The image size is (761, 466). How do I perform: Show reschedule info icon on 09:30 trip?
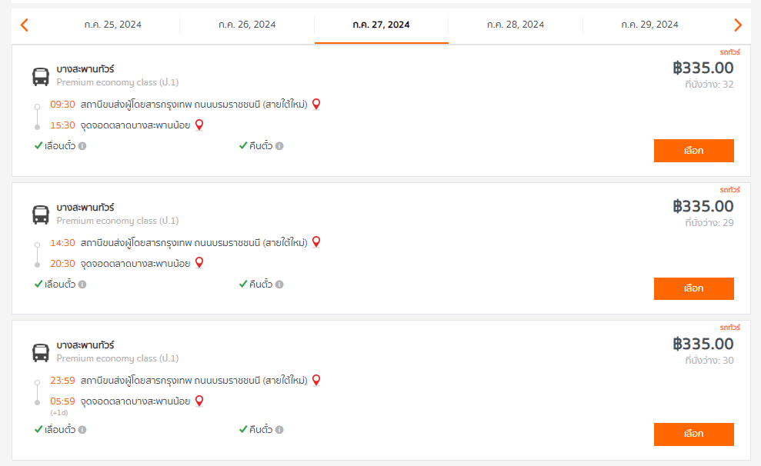click(82, 146)
